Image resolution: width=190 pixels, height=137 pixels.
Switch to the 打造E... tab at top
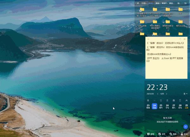pyautogui.click(x=144, y=3)
